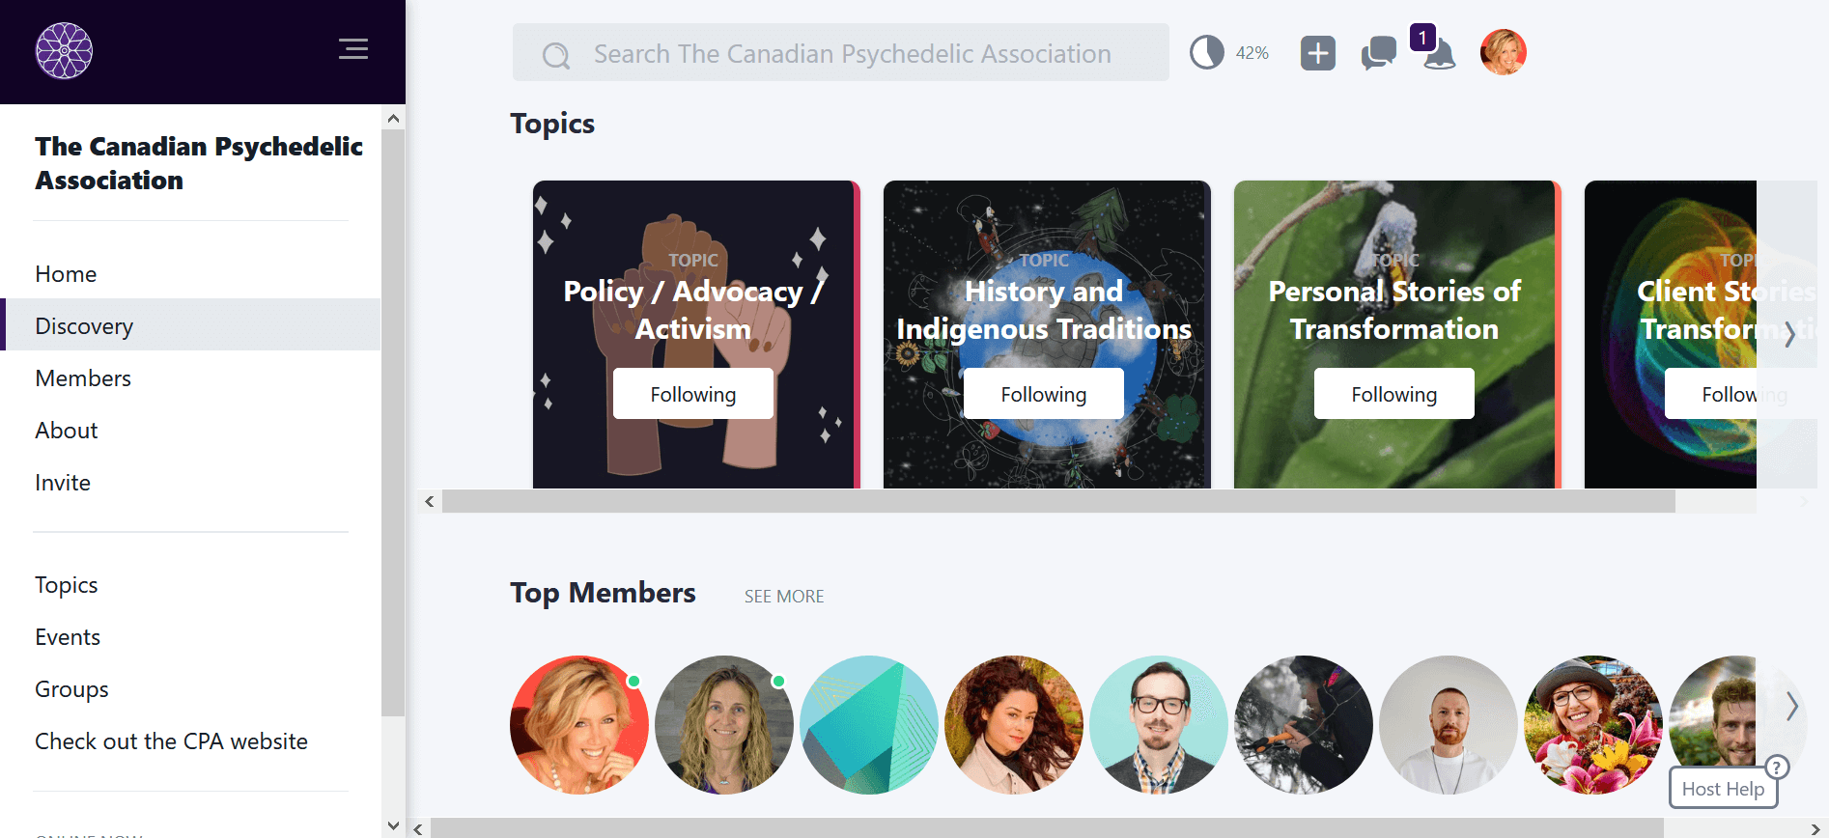1829x838 pixels.
Task: Open the Members sidebar menu item
Action: click(x=83, y=378)
